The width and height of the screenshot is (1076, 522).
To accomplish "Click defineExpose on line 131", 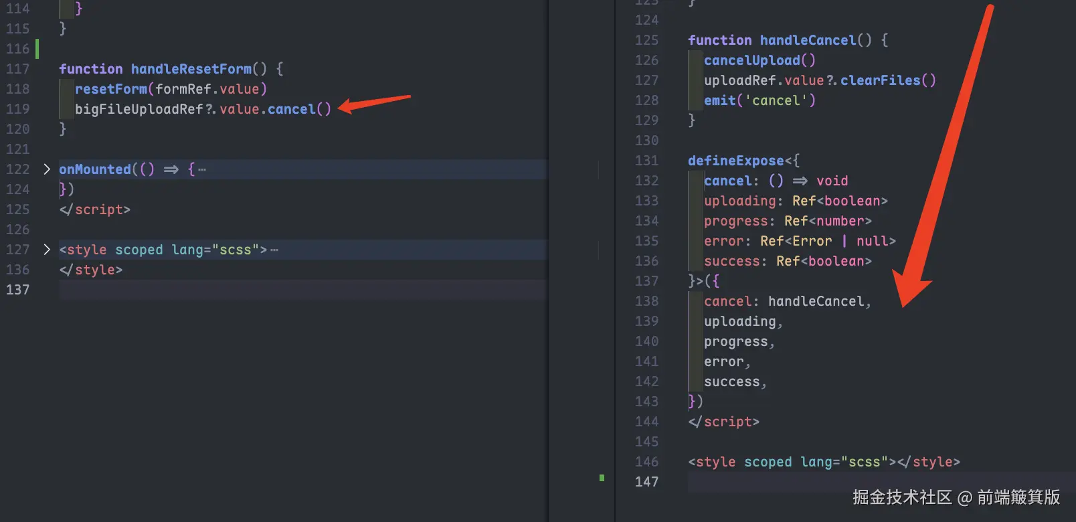I will tap(736, 161).
